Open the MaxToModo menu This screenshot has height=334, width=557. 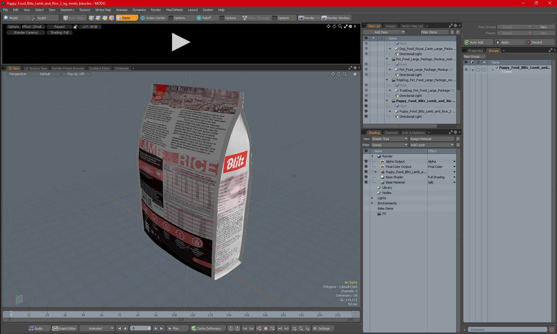click(x=174, y=10)
